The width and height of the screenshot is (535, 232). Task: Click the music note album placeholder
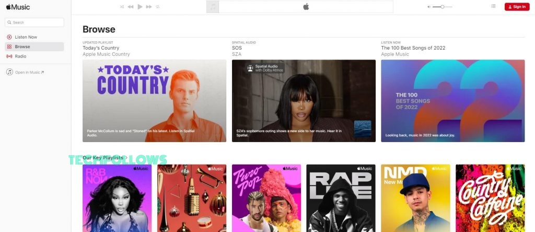pyautogui.click(x=213, y=7)
